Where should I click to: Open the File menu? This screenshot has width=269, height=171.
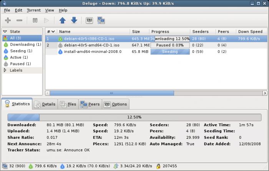7,10
